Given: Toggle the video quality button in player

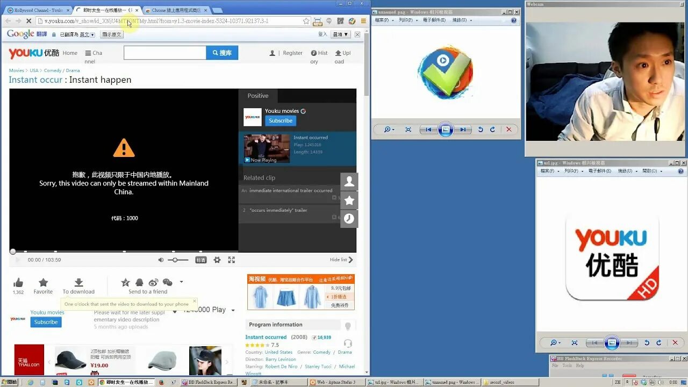Looking at the screenshot, I should pyautogui.click(x=200, y=260).
